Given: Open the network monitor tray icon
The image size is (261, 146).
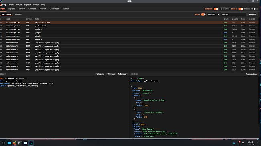Looking at the screenshot, I should click(233, 143).
